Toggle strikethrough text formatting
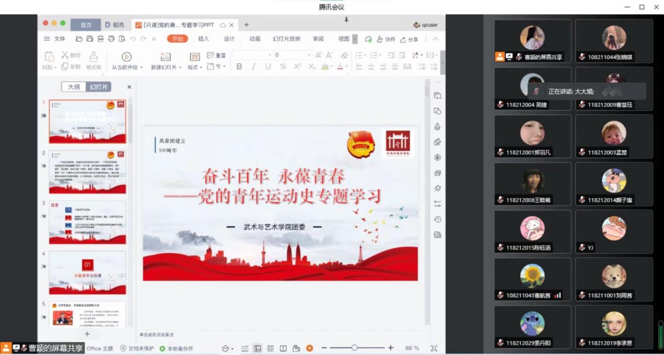The height and width of the screenshot is (355, 664). click(x=283, y=66)
